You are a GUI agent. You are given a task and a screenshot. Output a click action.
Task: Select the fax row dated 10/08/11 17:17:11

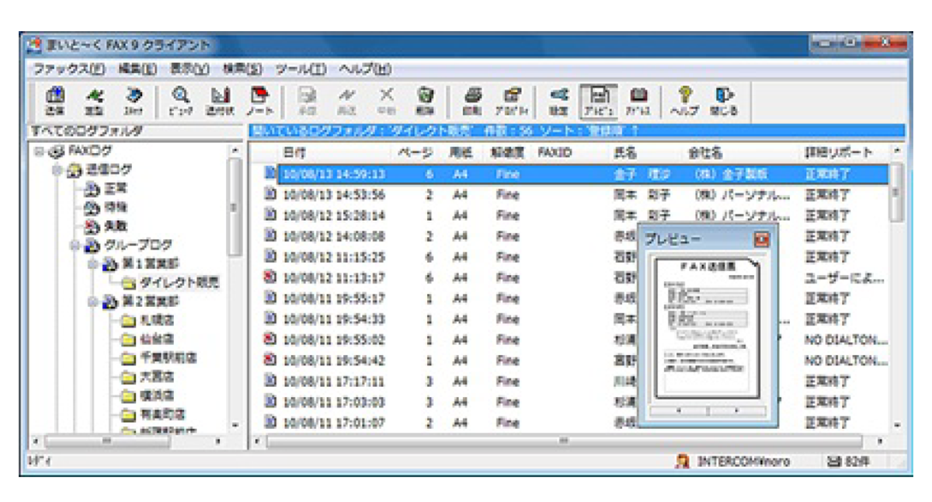click(x=575, y=382)
